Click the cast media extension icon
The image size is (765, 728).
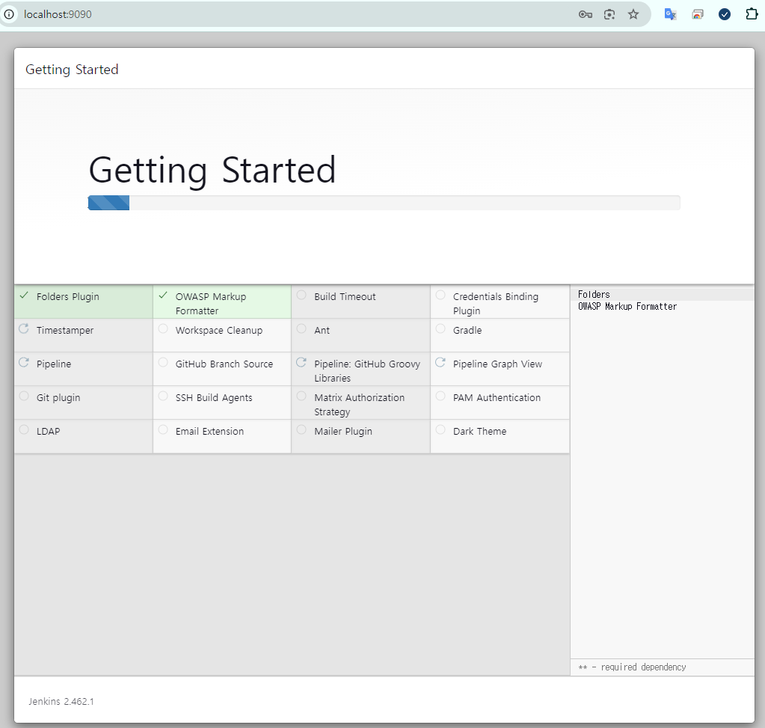point(698,15)
